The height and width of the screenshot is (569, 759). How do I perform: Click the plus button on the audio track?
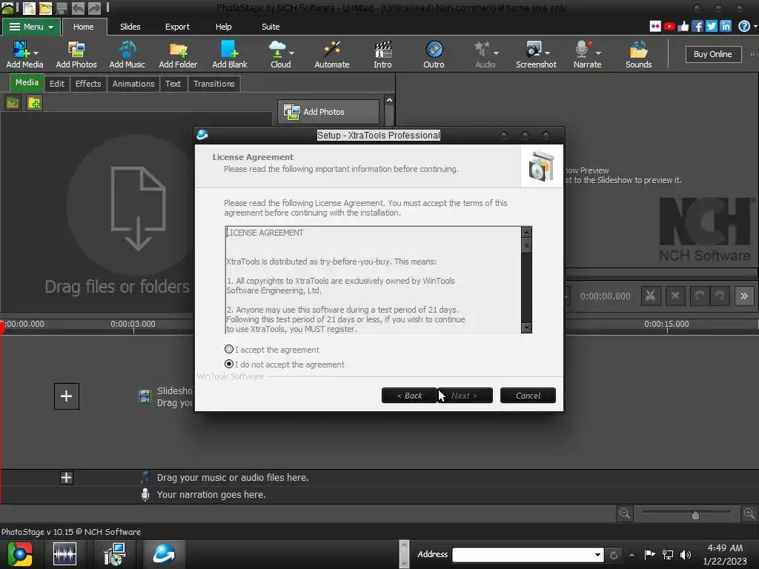[x=66, y=478]
